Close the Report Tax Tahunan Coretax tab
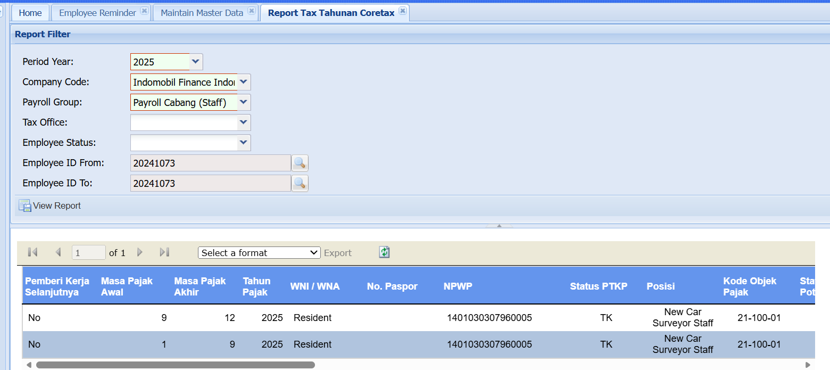The width and height of the screenshot is (830, 370). coord(403,11)
